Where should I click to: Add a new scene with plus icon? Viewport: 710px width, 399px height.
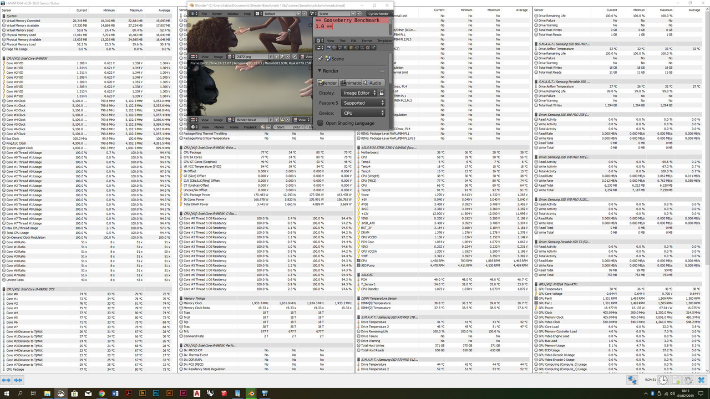coord(353,14)
